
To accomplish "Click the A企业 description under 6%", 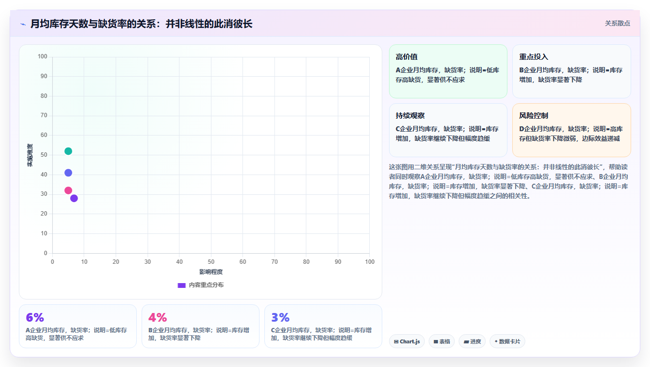I will tap(76, 334).
